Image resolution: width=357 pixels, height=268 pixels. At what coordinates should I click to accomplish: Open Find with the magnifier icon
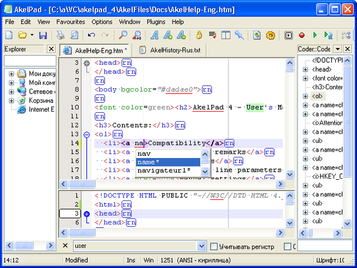pyautogui.click(x=123, y=35)
